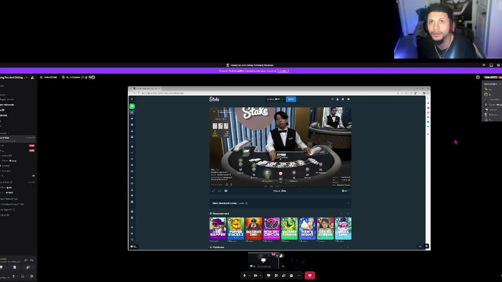The height and width of the screenshot is (282, 502).
Task: Open the Stake chat icon in header
Action: pyautogui.click(x=348, y=99)
